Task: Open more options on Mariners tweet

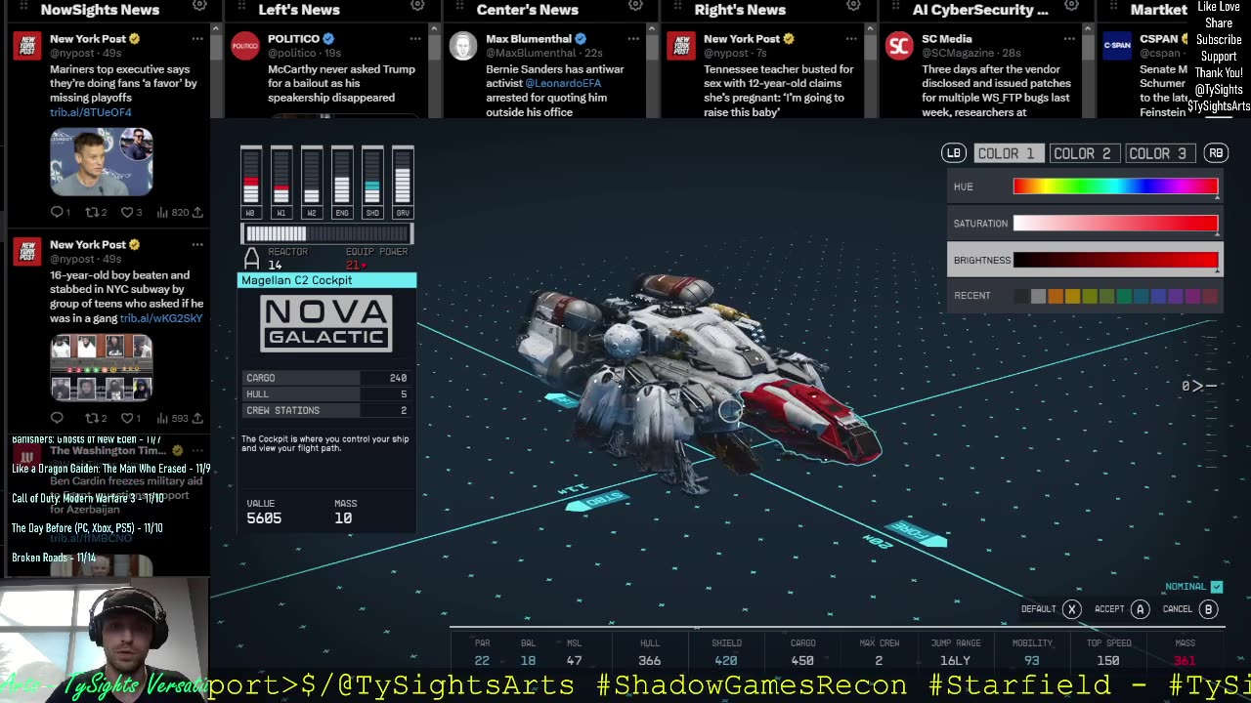Action: pos(197,39)
